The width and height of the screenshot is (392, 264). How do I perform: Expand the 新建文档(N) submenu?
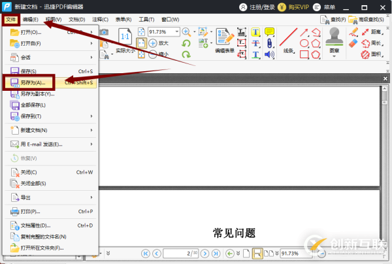pyautogui.click(x=51, y=130)
